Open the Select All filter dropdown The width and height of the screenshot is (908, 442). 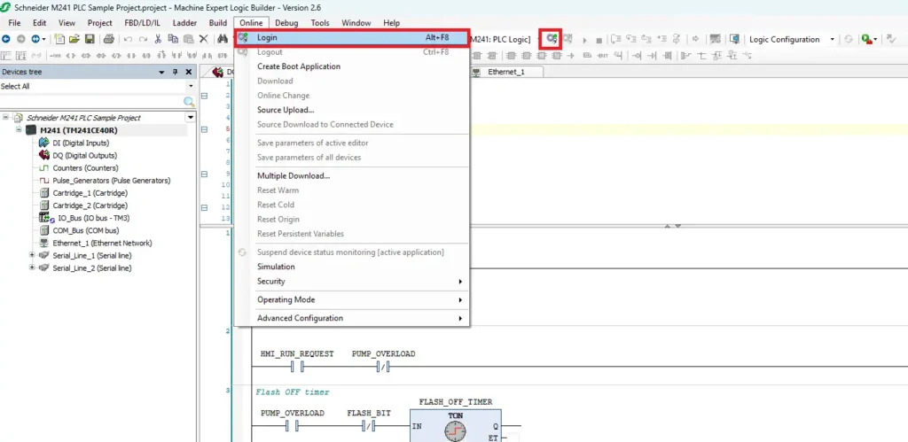tap(192, 86)
